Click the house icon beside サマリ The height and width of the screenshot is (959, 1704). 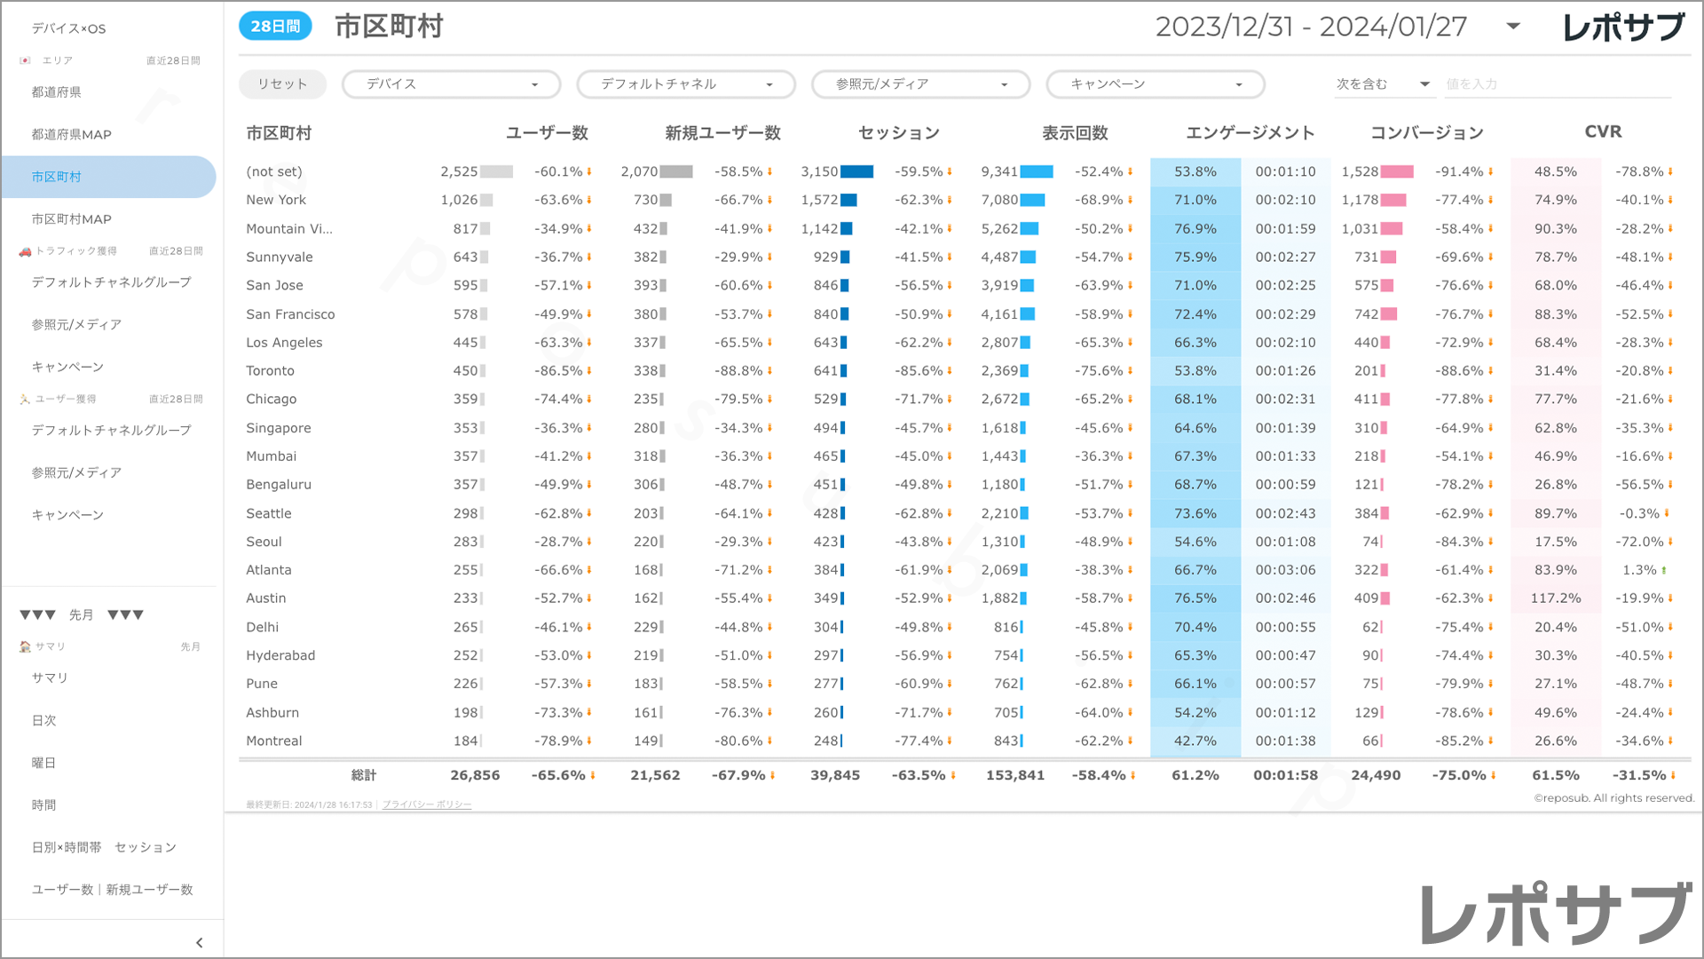coord(25,646)
